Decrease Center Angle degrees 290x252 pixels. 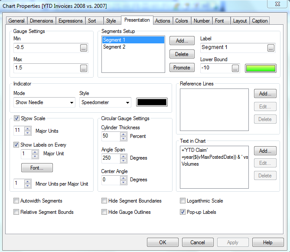click(x=124, y=183)
